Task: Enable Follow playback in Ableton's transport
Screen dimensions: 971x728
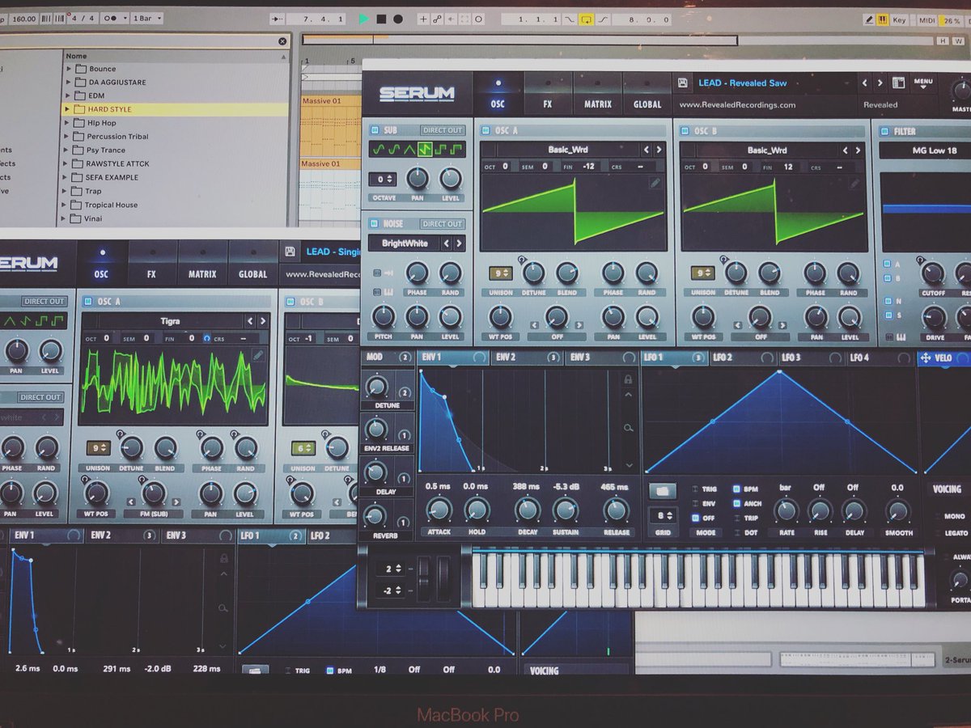Action: [x=278, y=19]
